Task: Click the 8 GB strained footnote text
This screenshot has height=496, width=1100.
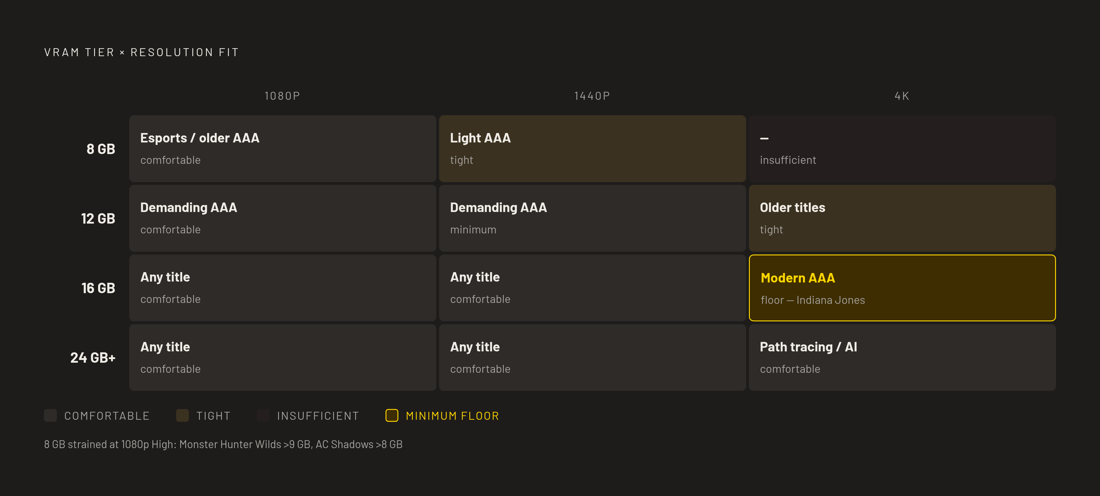Action: [223, 444]
